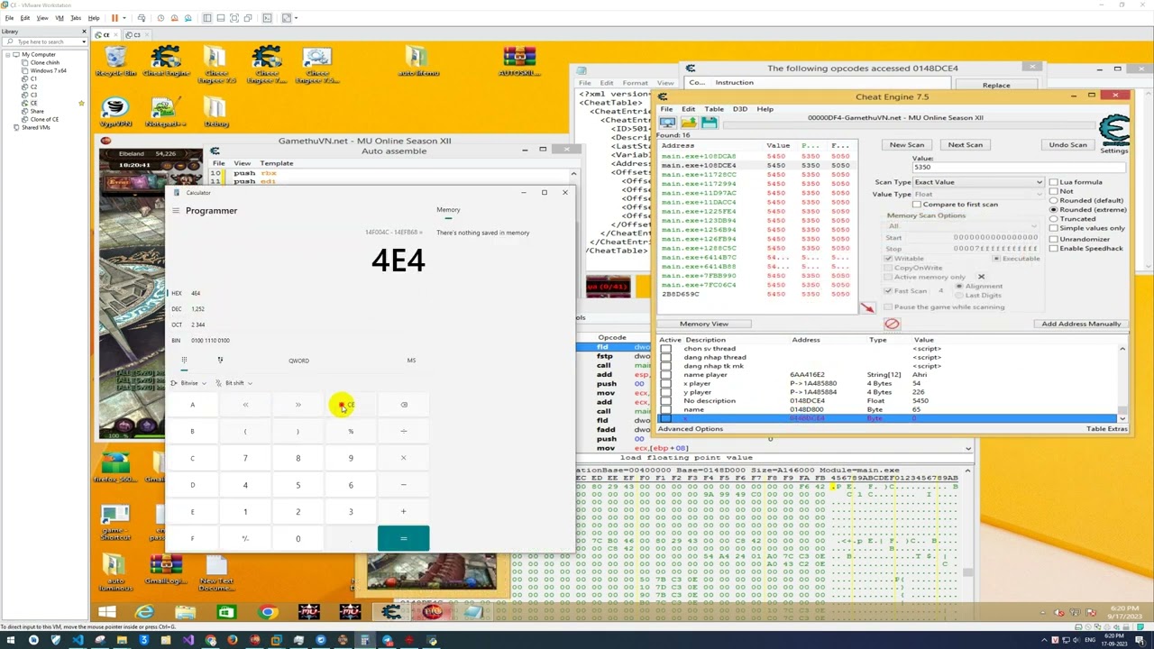Viewport: 1154px width, 649px height.
Task: Click the red arrow add-to-list icon
Action: 867,308
